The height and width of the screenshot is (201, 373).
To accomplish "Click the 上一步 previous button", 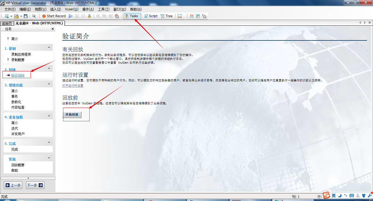I will [x=13, y=185].
